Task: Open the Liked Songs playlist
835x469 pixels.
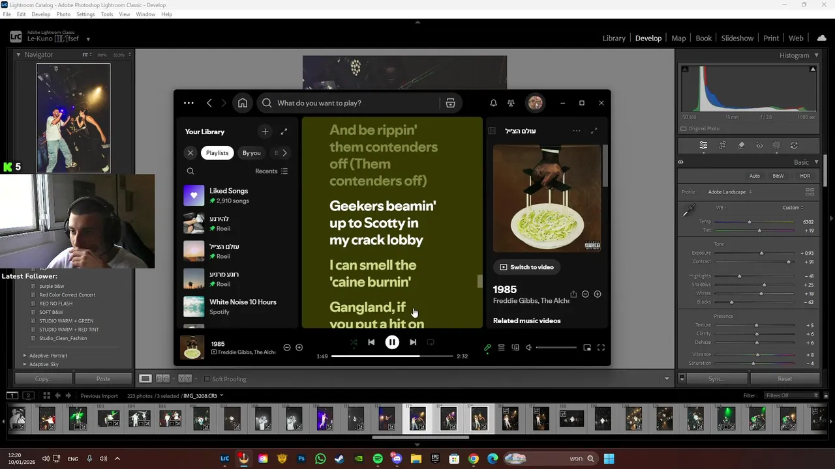Action: click(237, 195)
